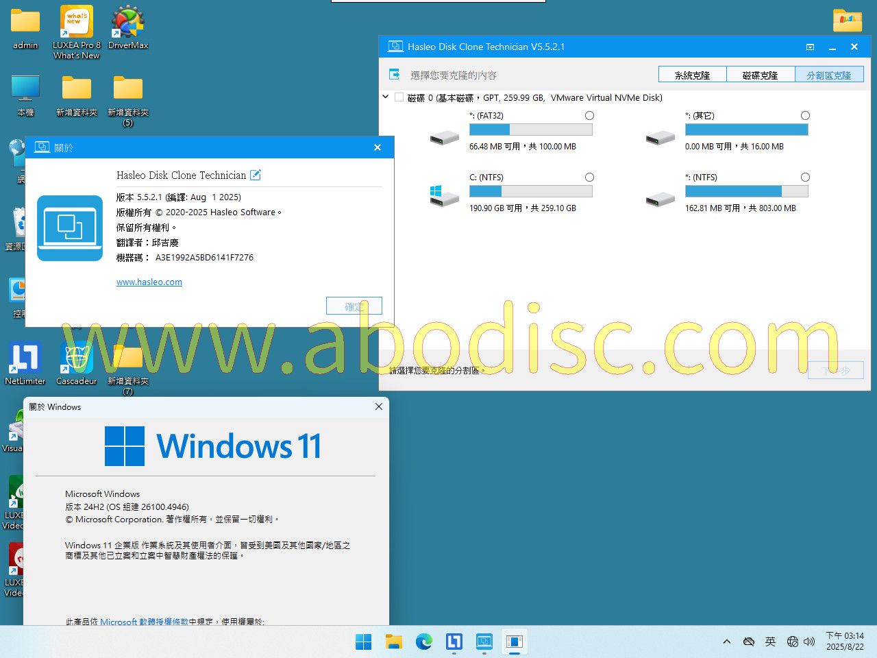Open the clock and date panel
The height and width of the screenshot is (658, 877).
pyautogui.click(x=845, y=642)
